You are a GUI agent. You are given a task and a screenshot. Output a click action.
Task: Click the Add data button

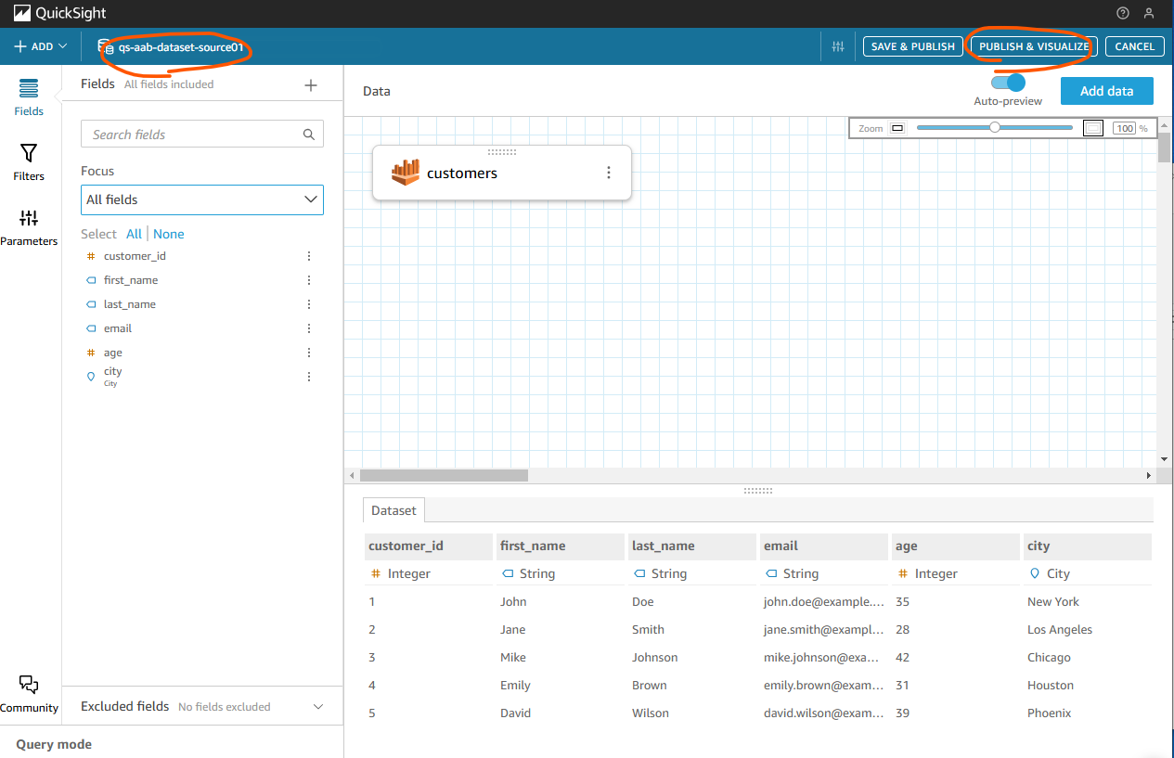[1106, 91]
